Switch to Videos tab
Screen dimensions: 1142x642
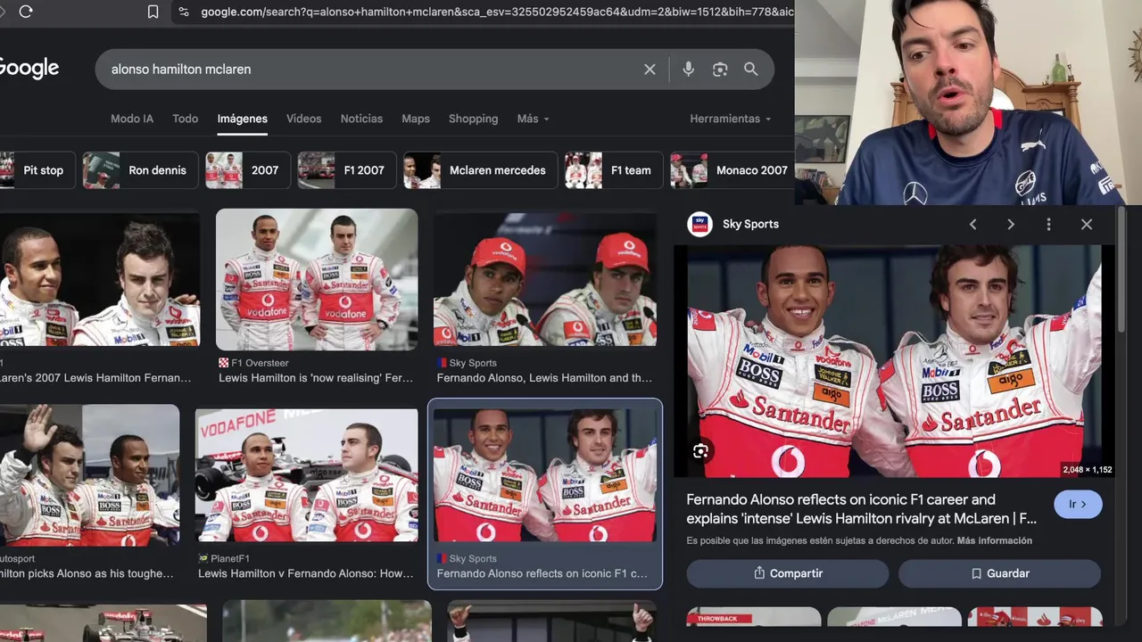pyautogui.click(x=303, y=119)
